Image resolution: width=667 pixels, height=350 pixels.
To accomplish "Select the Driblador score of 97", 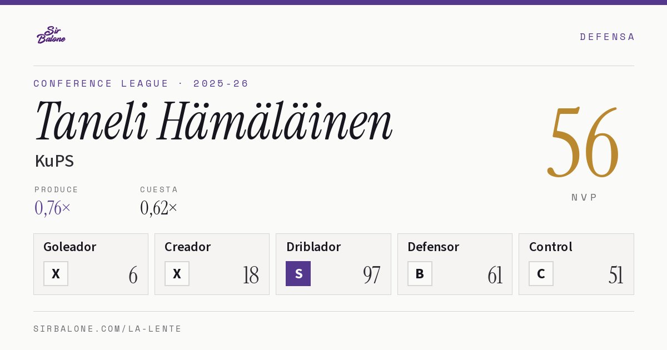I will tap(372, 275).
